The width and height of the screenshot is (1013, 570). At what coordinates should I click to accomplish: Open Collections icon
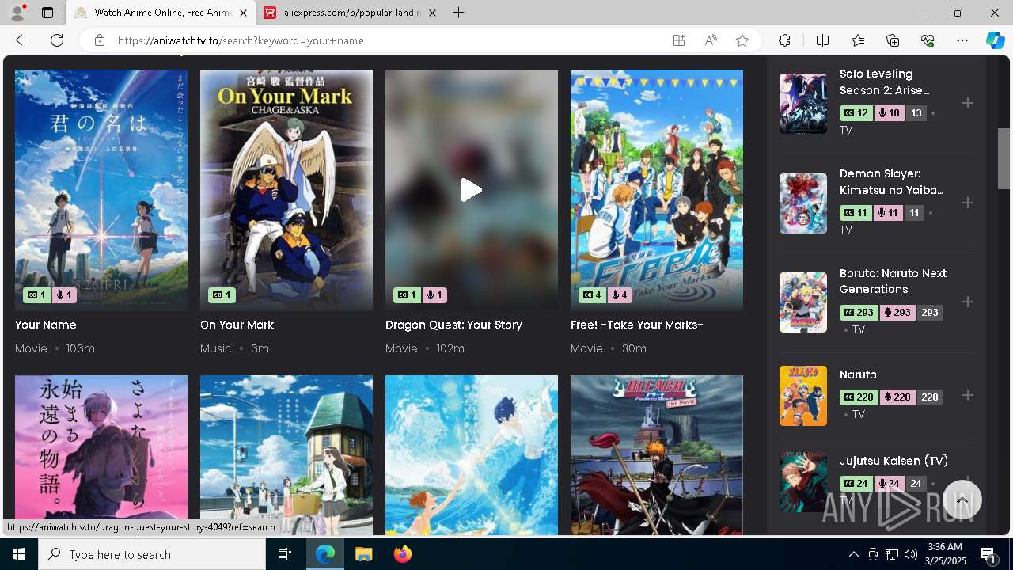(x=893, y=40)
